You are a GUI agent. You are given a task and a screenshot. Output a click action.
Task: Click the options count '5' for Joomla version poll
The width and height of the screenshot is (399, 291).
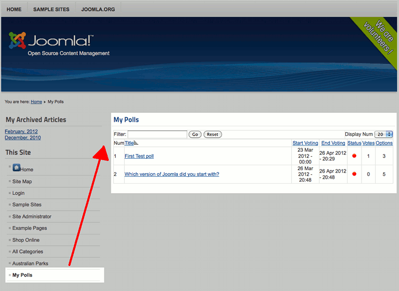[384, 174]
